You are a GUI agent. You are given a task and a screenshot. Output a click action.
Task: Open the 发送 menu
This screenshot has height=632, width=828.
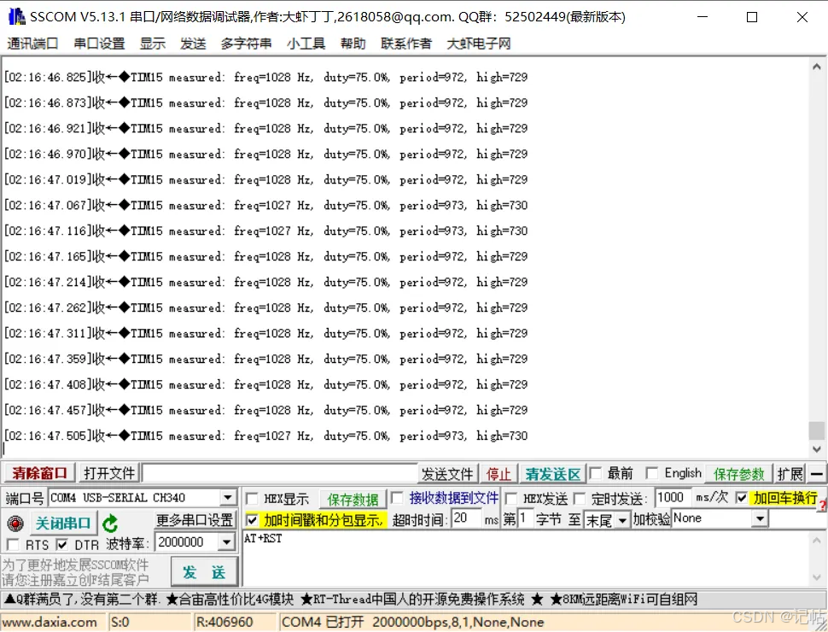click(193, 44)
